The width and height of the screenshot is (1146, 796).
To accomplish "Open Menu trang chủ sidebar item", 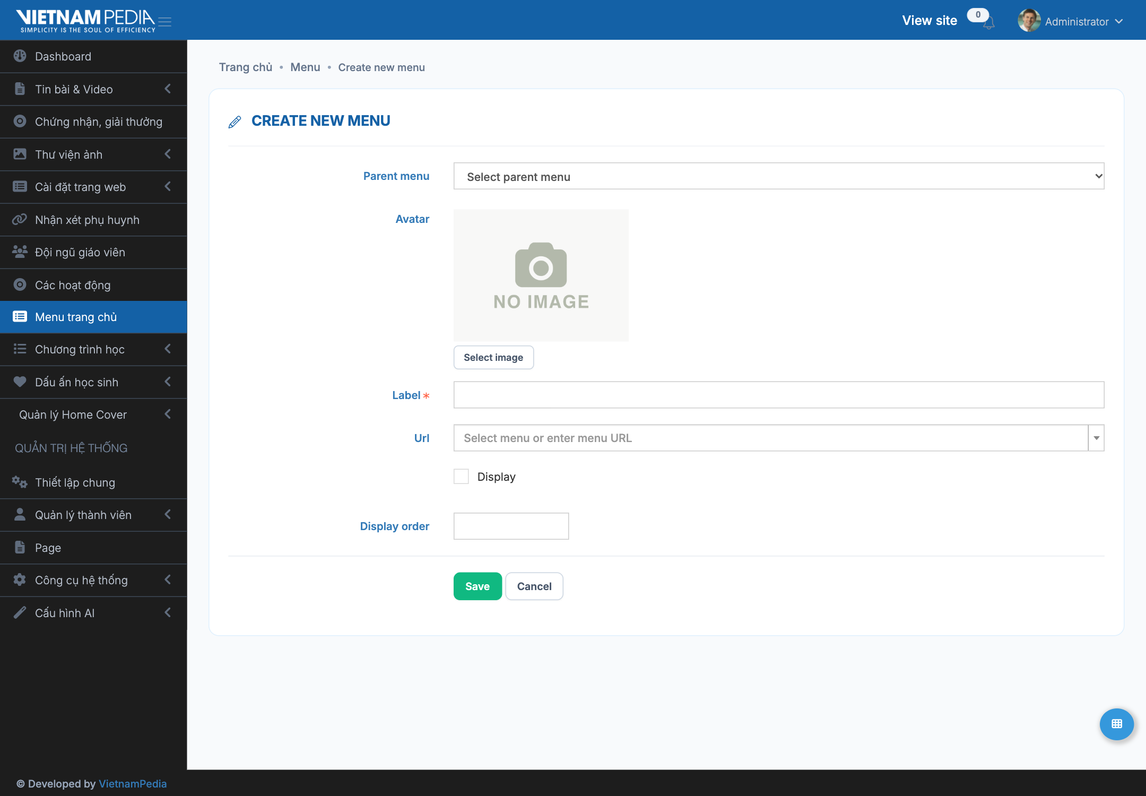I will pos(93,317).
